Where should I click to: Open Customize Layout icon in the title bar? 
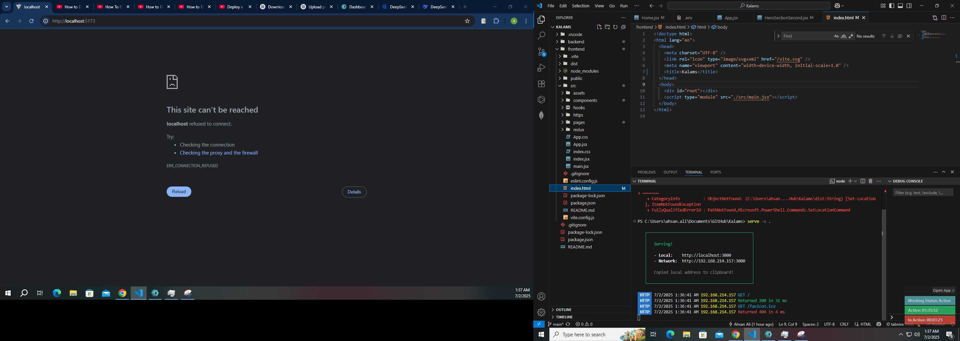(883, 6)
